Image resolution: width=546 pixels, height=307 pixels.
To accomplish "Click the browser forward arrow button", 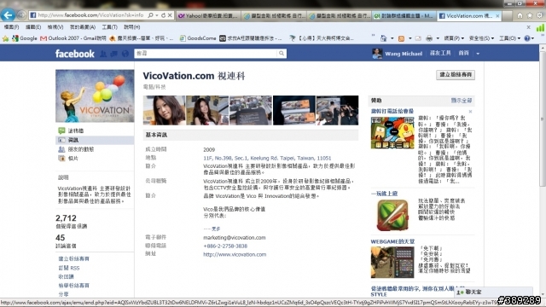I will point(21,15).
